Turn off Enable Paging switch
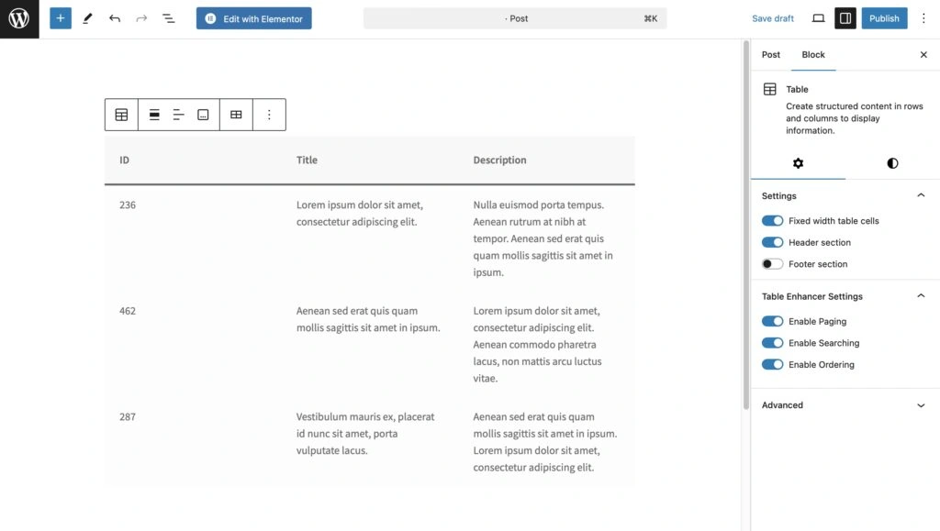 point(772,322)
